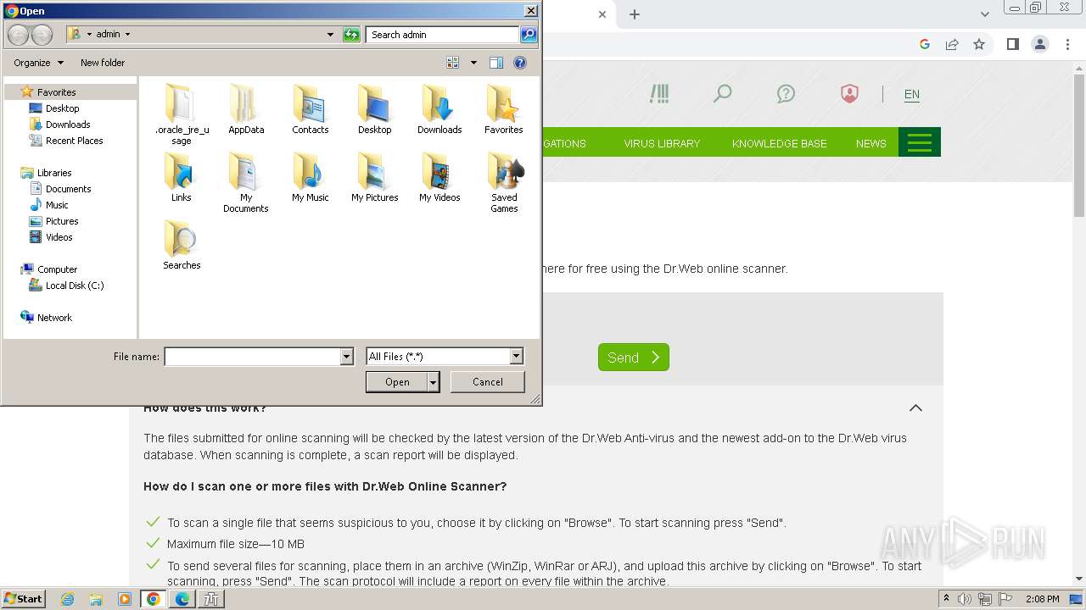Screen dimensions: 1086x610
Task: Open the KNOWLEDGE BASE menu
Action: tap(779, 143)
